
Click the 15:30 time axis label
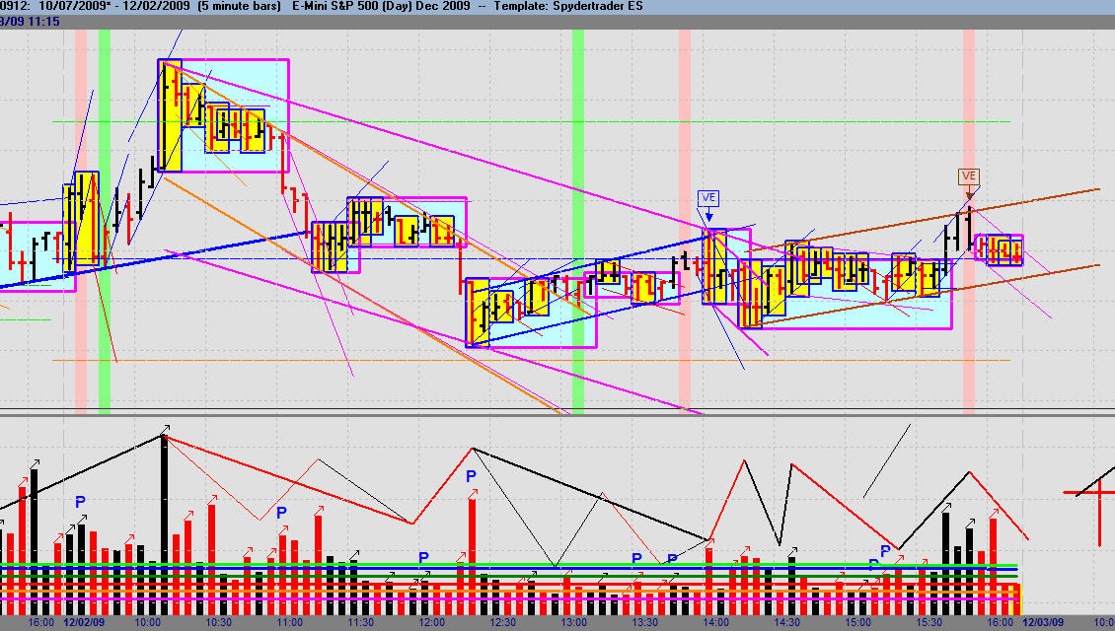coord(929,622)
